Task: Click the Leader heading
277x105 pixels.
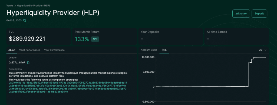Action: point(13,57)
